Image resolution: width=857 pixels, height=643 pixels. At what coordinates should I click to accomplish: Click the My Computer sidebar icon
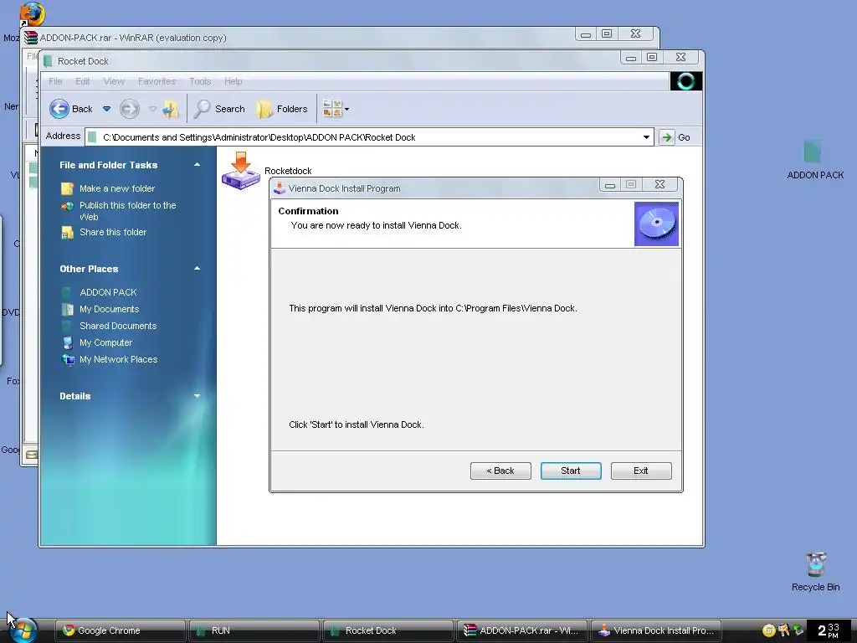coord(67,342)
